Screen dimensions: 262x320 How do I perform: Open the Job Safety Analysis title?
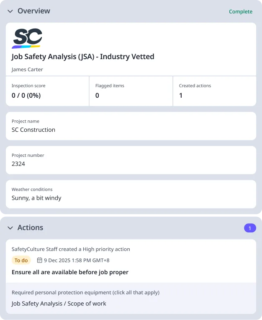pos(83,57)
